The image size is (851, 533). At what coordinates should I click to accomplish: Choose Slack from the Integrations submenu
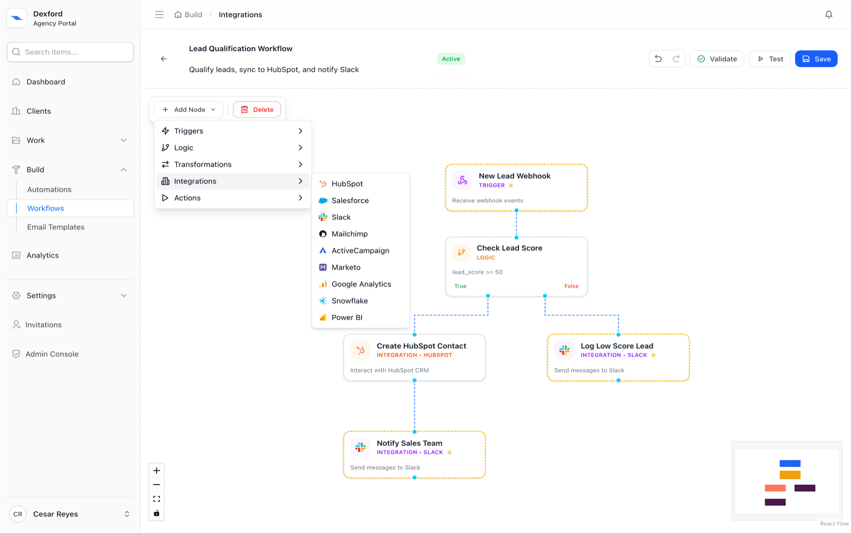[x=341, y=217]
